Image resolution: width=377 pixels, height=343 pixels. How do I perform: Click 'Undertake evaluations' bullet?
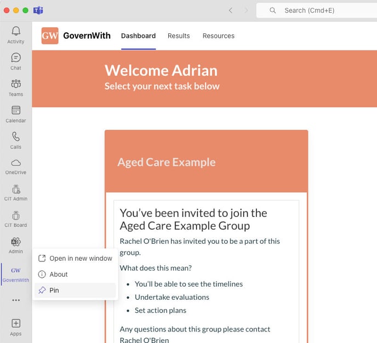172,298
